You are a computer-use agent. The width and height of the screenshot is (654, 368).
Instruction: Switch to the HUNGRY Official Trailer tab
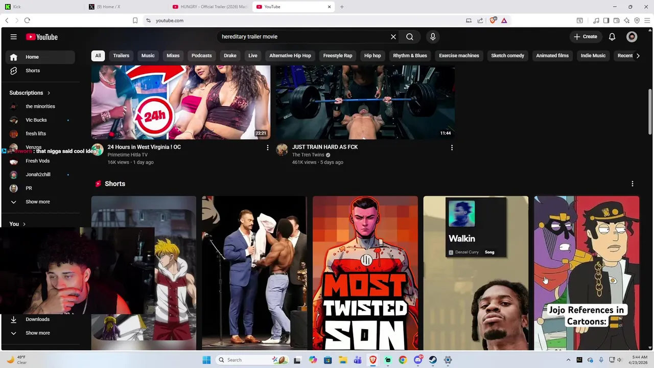(211, 7)
